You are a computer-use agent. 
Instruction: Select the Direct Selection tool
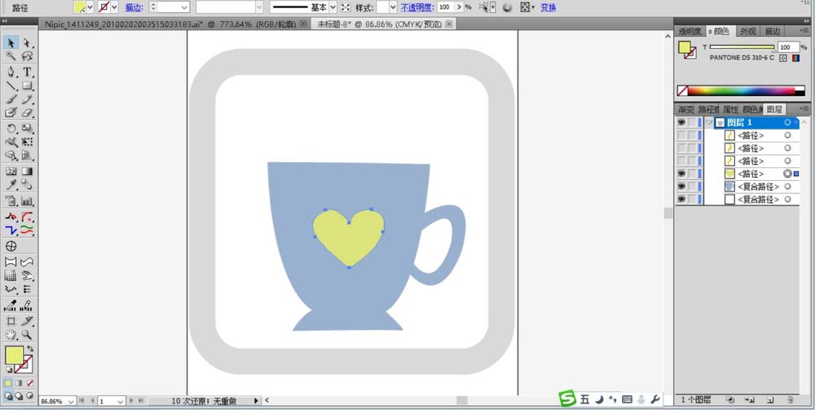tap(27, 42)
